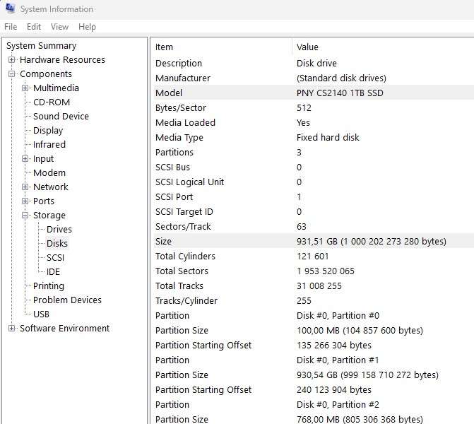
Task: Expand the Ports node
Action: coord(25,201)
